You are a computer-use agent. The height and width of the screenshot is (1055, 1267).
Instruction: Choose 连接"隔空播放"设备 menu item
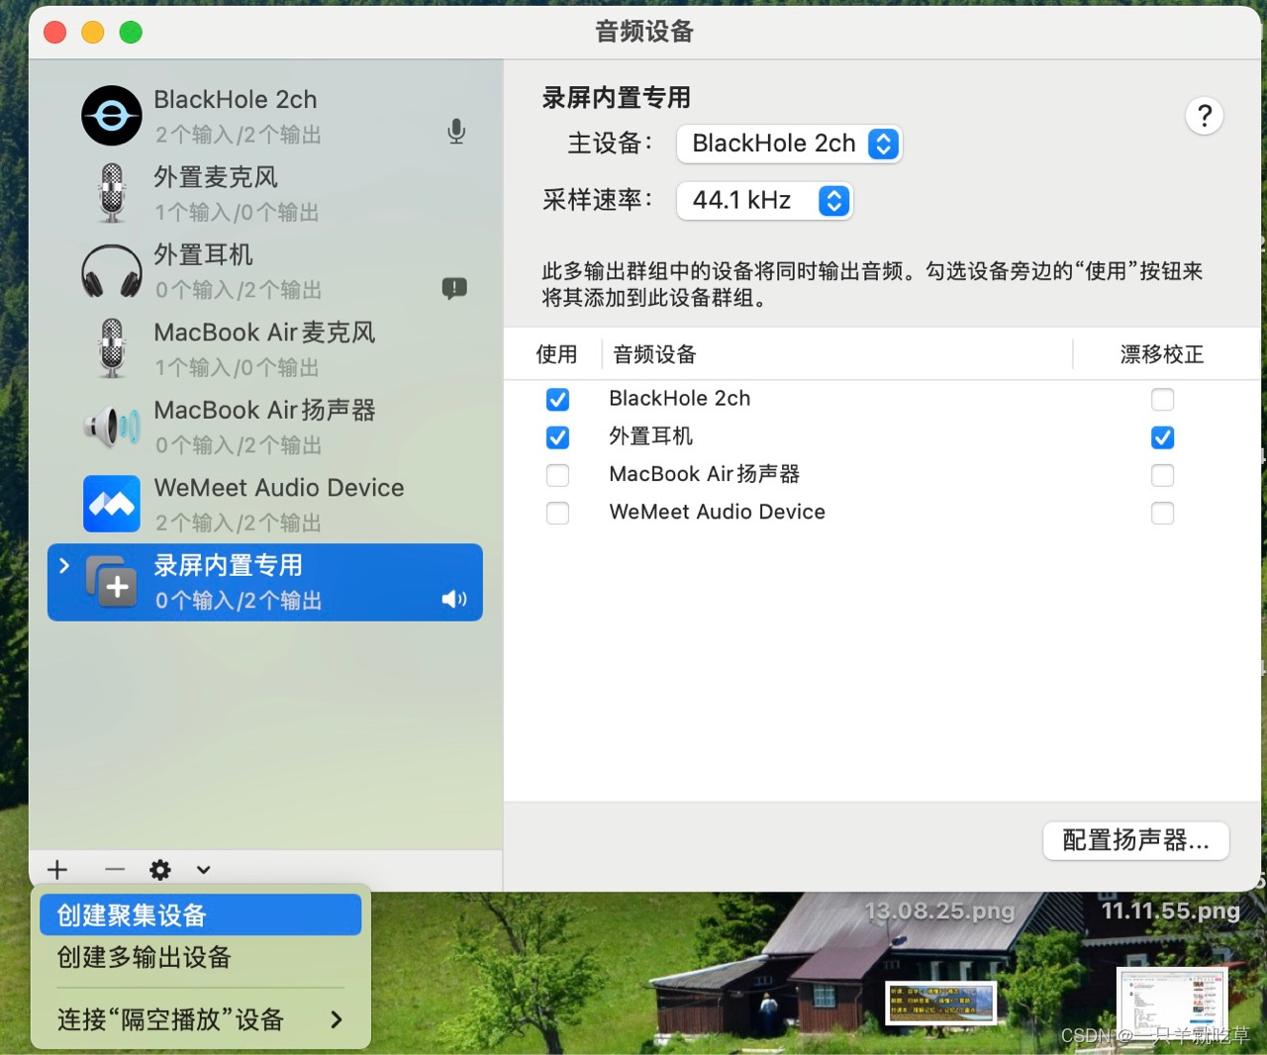[201, 1019]
